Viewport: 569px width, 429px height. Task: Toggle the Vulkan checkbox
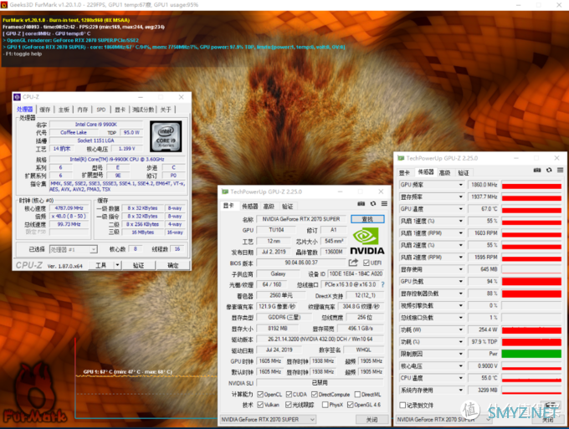point(260,405)
